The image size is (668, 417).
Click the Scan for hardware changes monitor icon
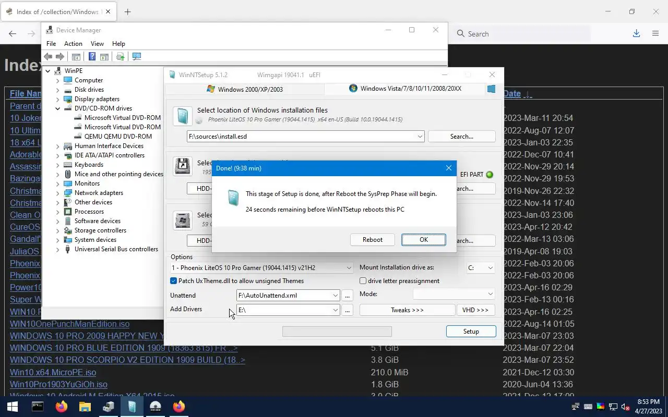tap(137, 56)
